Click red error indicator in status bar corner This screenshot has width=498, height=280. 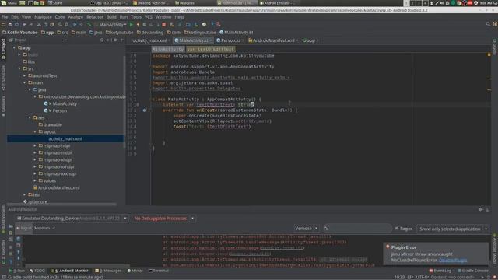click(x=495, y=277)
